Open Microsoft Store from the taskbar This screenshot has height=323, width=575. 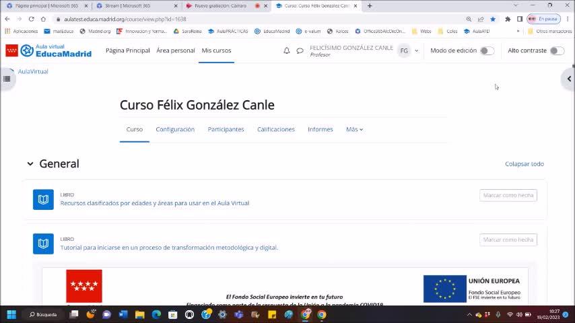pos(173,314)
